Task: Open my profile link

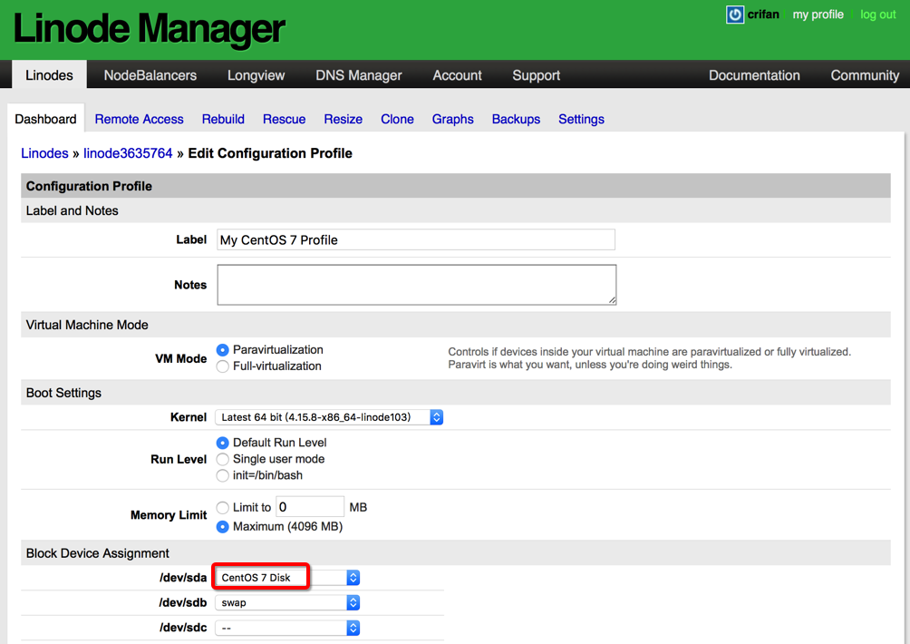Action: (x=818, y=15)
